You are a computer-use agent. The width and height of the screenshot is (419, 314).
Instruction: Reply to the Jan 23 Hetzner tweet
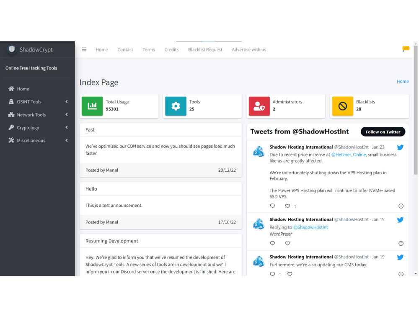point(272,206)
